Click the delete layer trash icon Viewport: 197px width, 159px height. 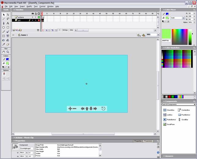[x=38, y=30]
